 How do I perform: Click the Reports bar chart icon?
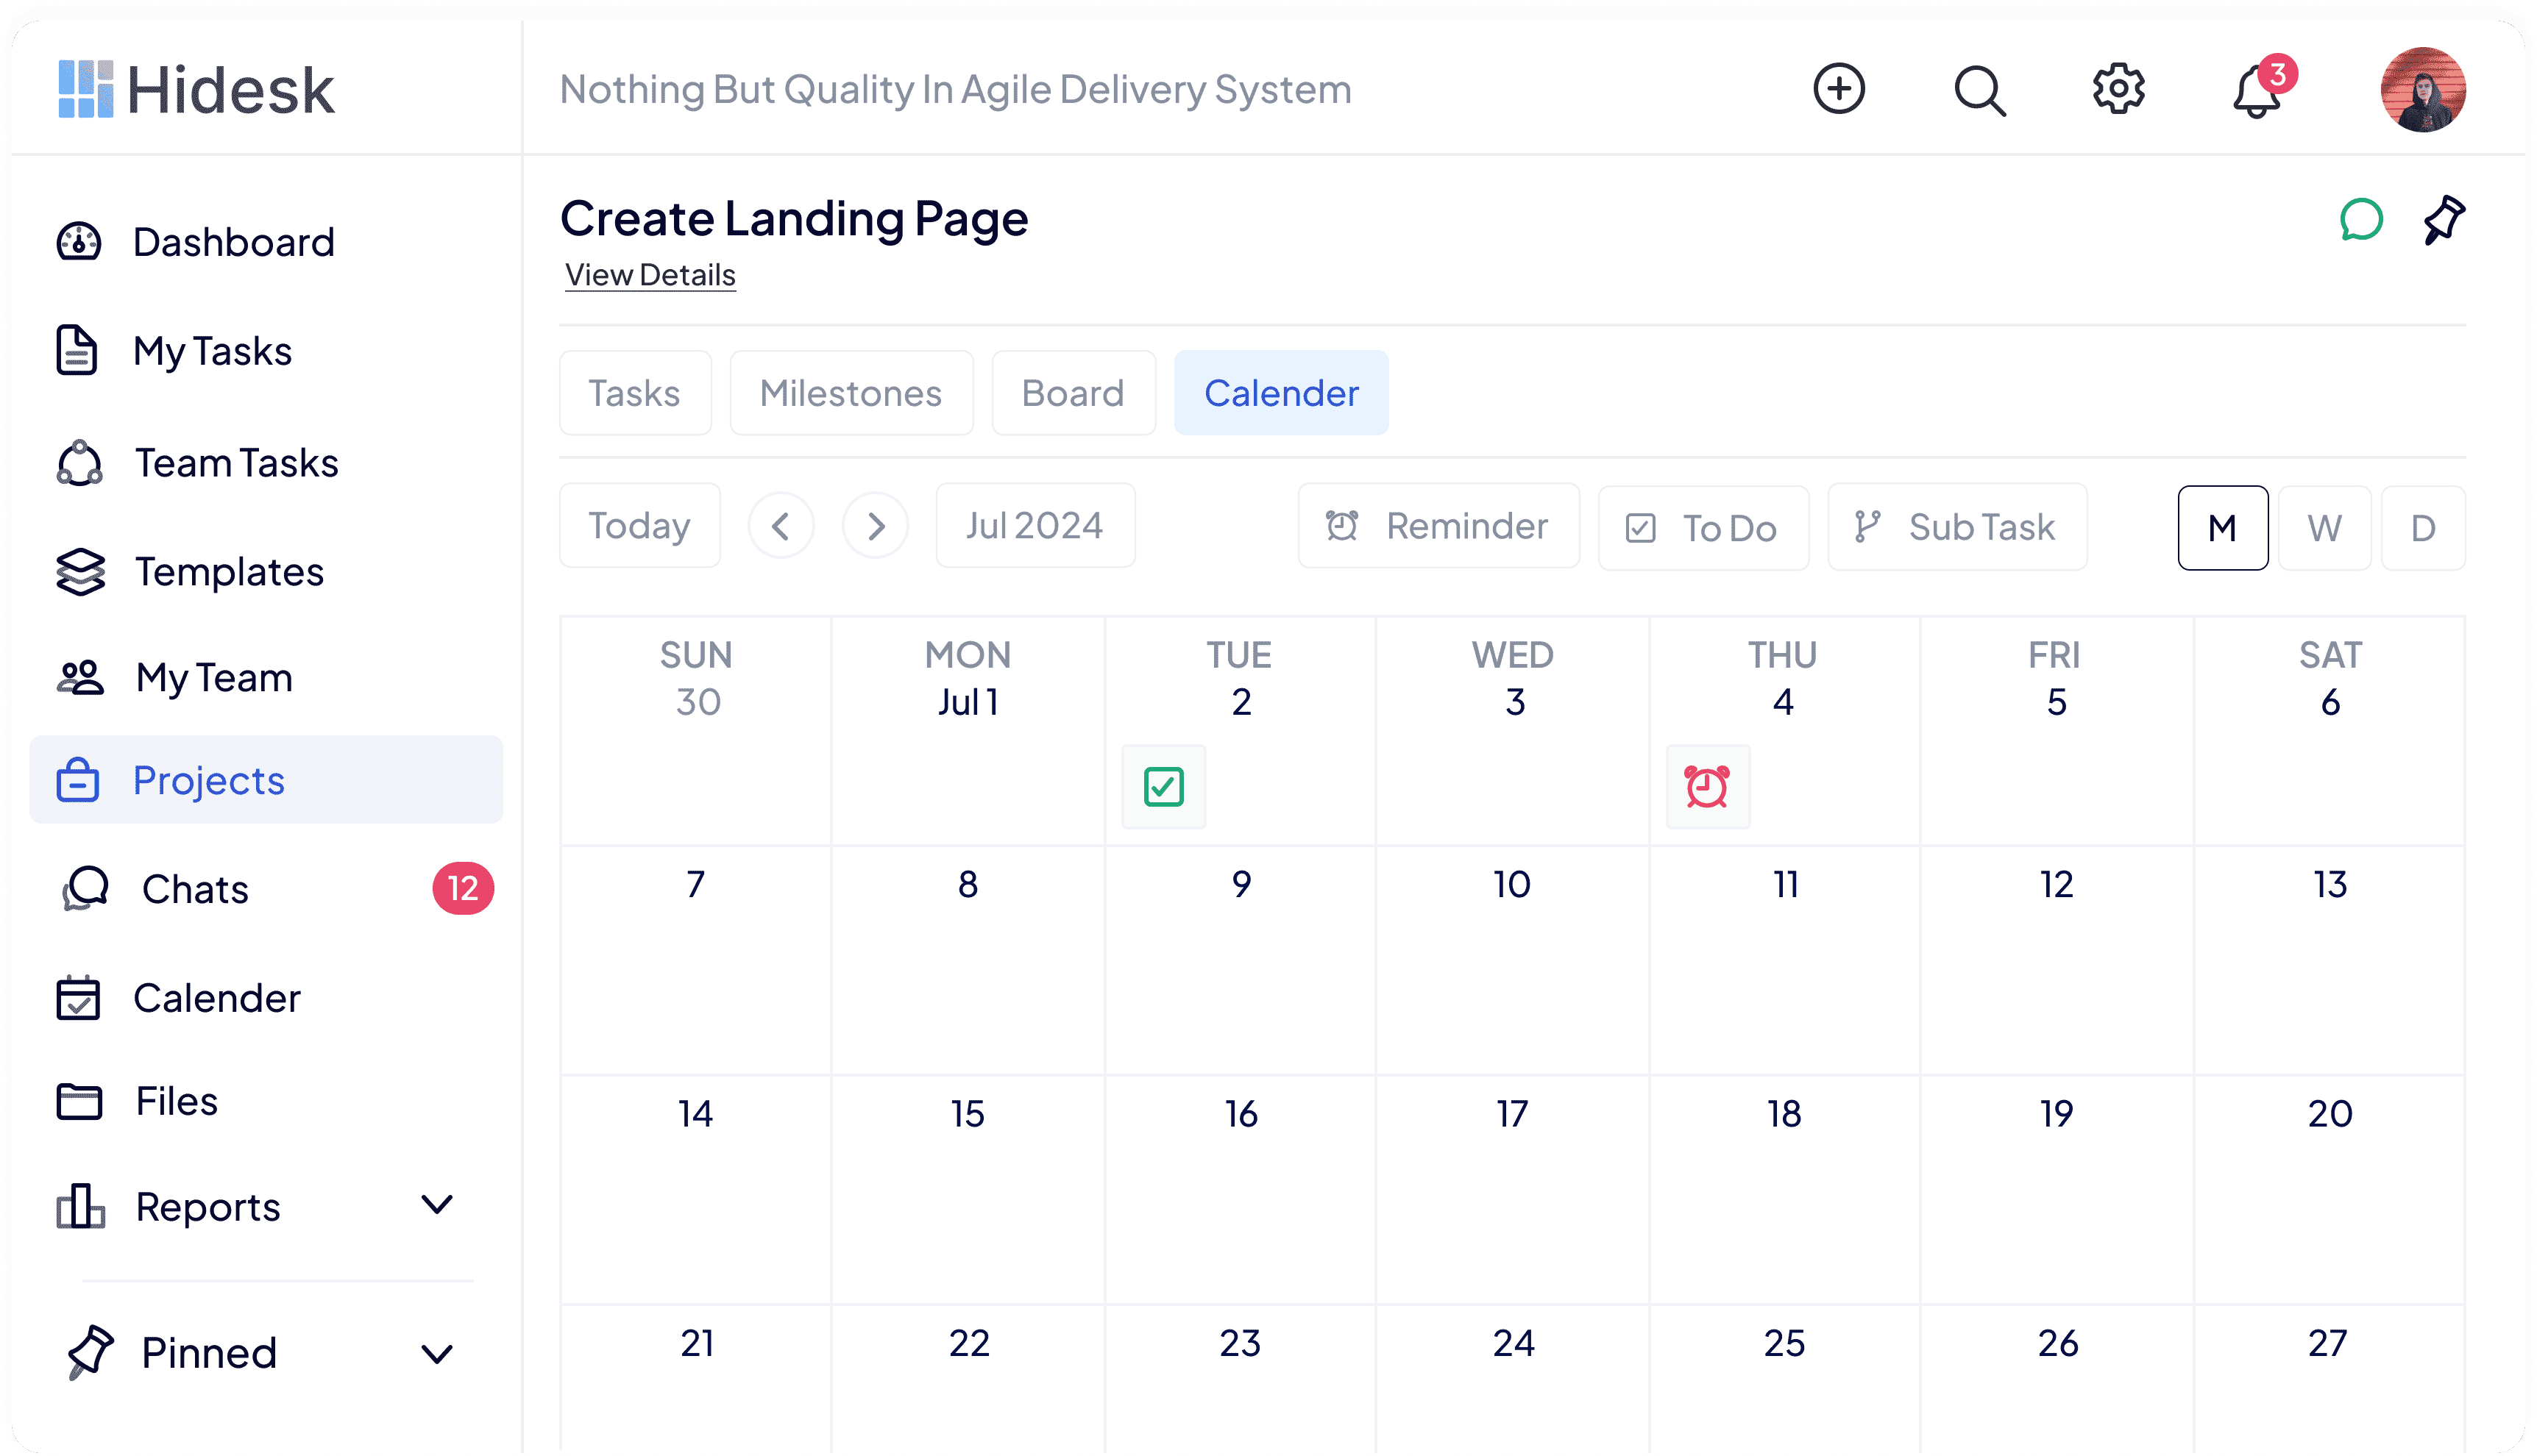pos(80,1205)
